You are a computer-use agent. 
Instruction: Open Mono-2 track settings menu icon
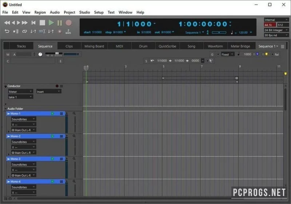(x=61, y=136)
